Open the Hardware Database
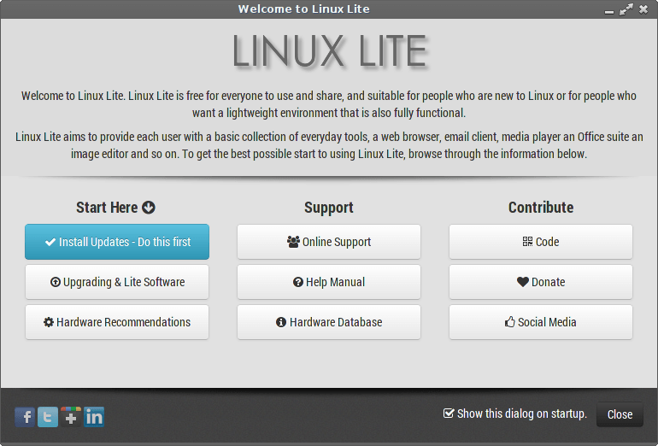 [x=329, y=322]
